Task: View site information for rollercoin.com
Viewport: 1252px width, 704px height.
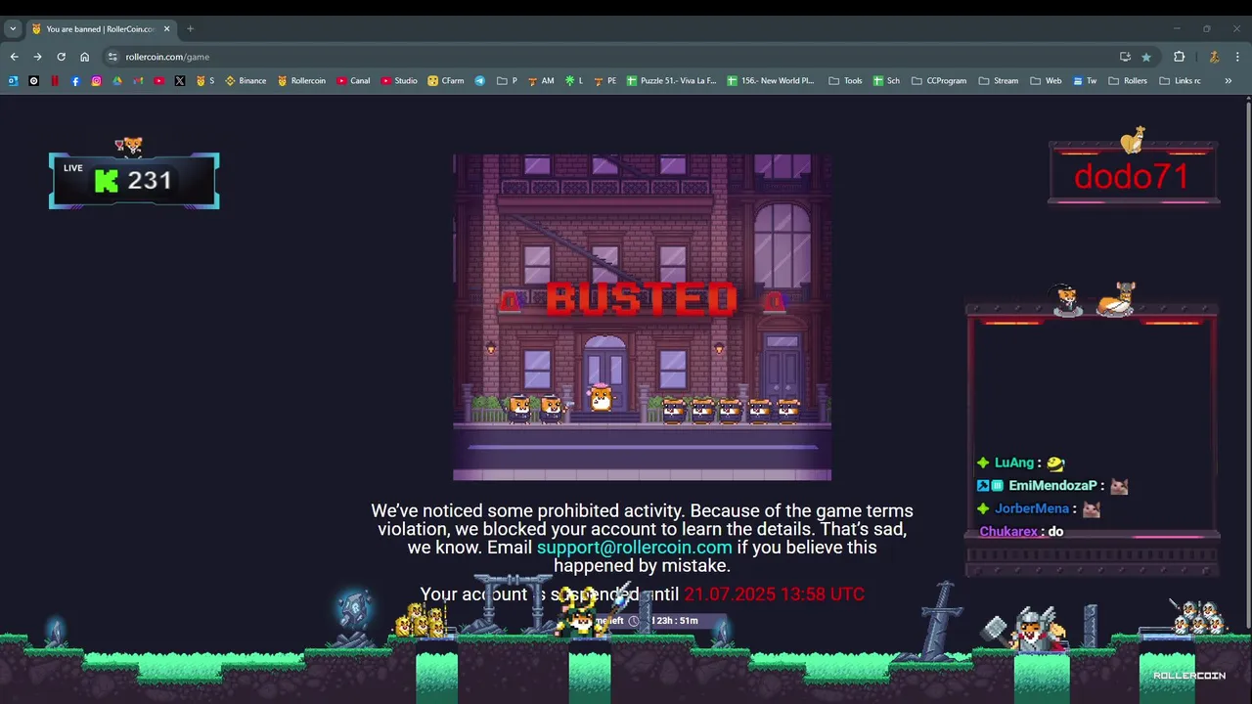Action: 112,57
